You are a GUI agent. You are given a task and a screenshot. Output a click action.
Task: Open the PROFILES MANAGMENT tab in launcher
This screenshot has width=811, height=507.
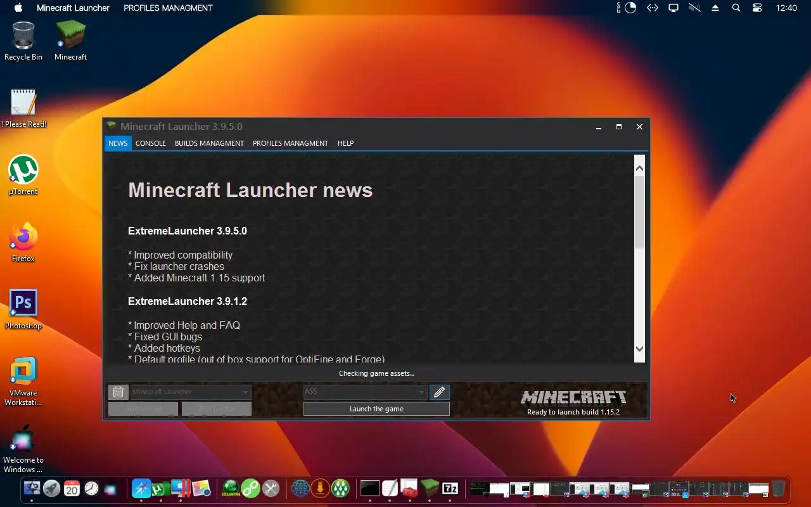pyautogui.click(x=290, y=143)
